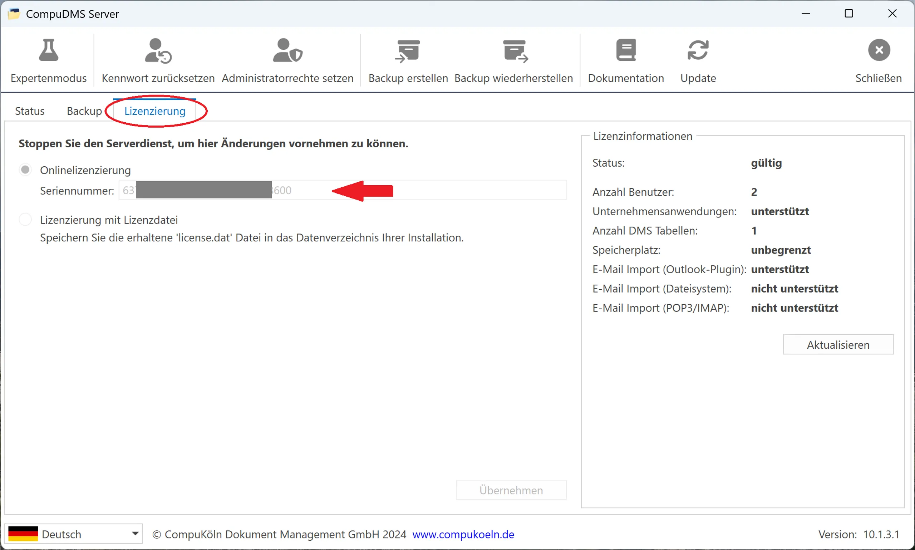Open Expertenmodus with the flask icon
Viewport: 915px width, 550px height.
(49, 50)
